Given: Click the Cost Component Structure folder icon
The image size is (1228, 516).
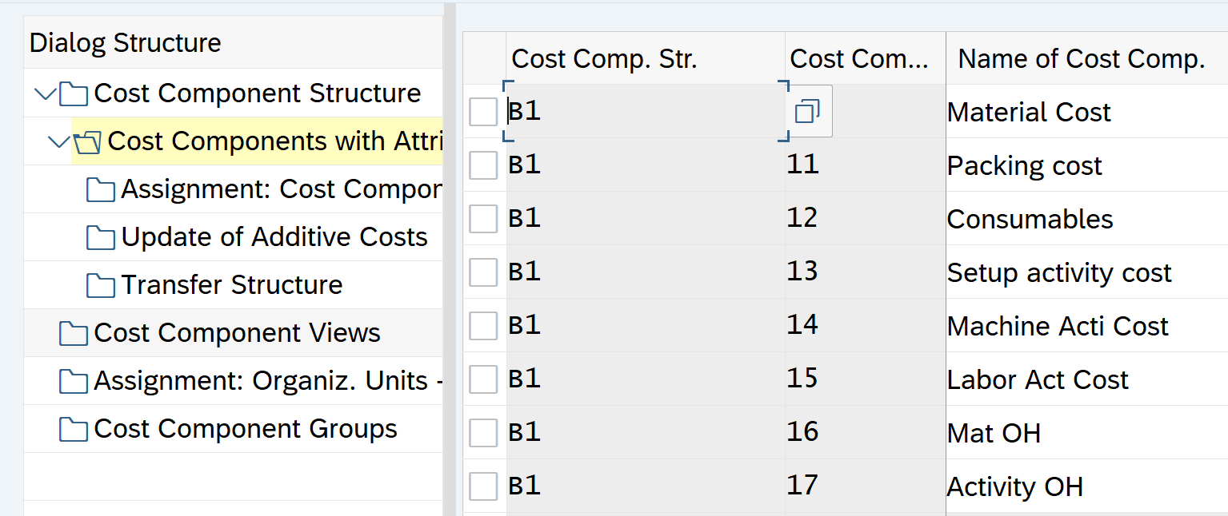Looking at the screenshot, I should coord(74,94).
